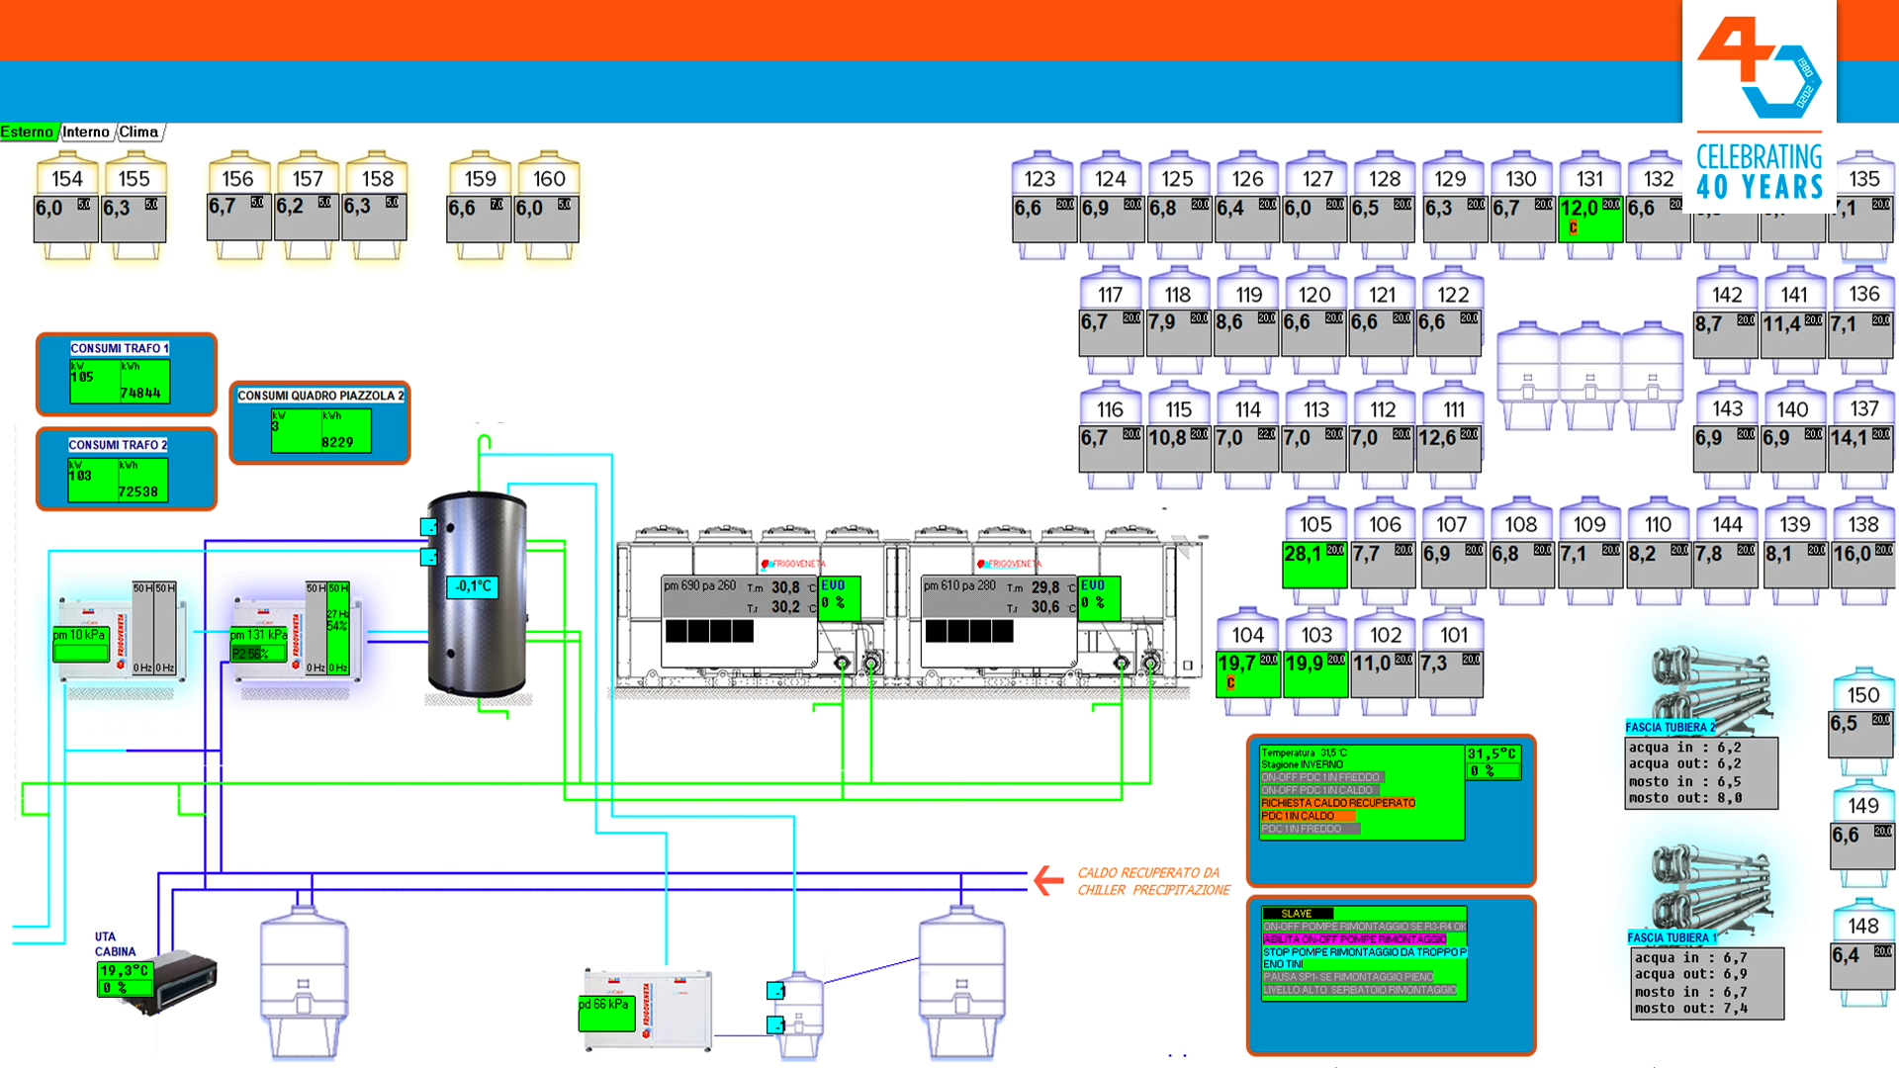Select the Esterno tab

[x=27, y=132]
